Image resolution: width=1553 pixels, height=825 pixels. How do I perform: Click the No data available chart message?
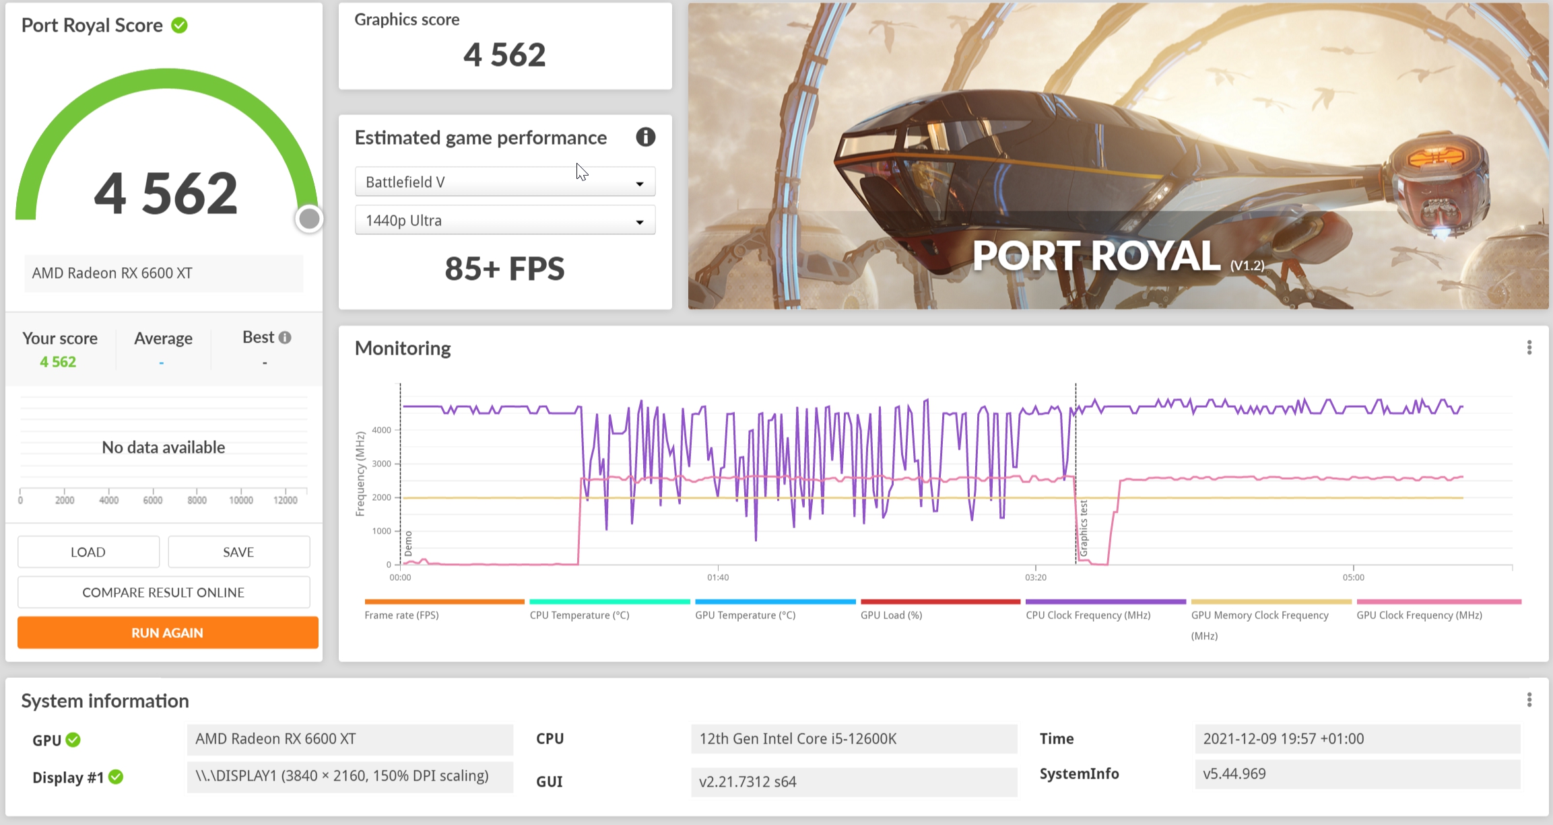point(164,447)
